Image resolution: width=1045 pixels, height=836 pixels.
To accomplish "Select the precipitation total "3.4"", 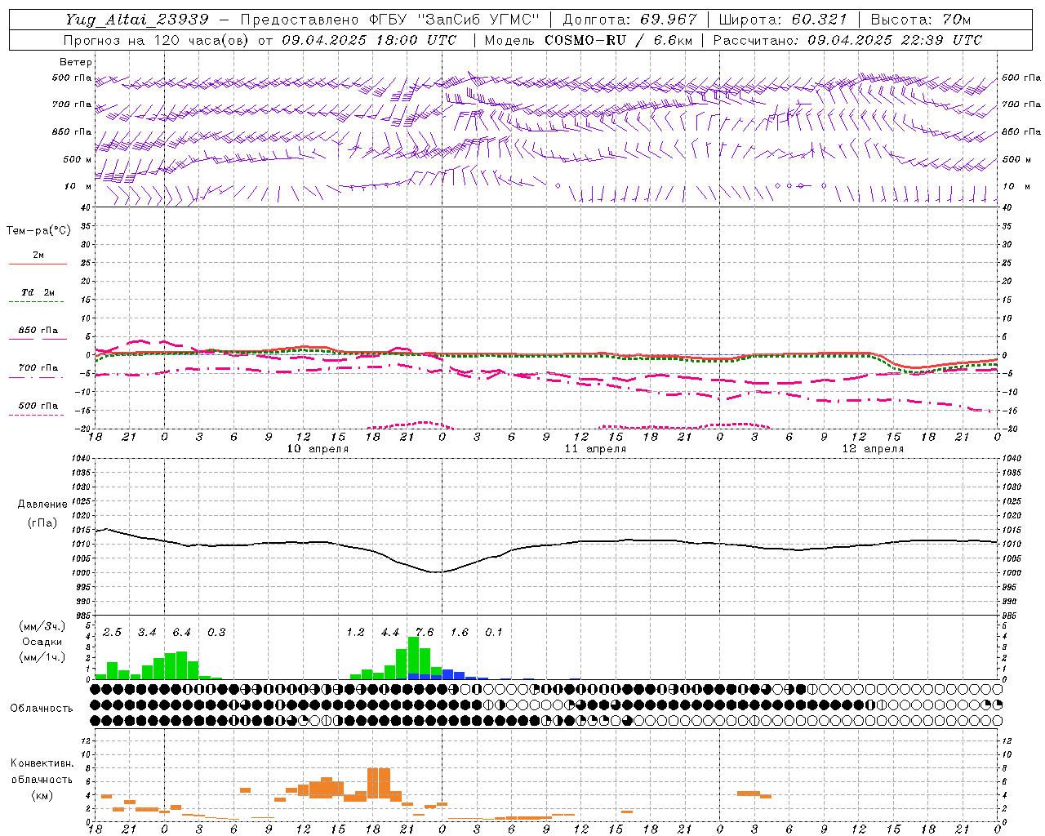I will pyautogui.click(x=147, y=633).
